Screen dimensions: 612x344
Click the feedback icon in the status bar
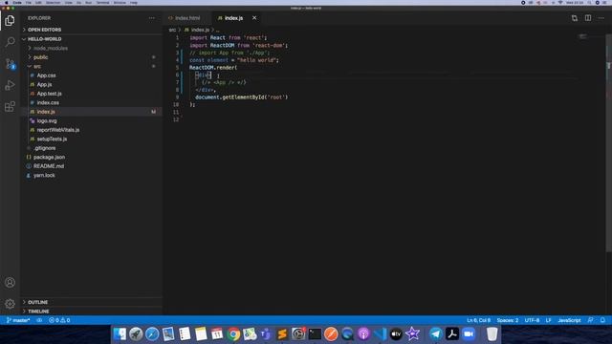[591, 320]
